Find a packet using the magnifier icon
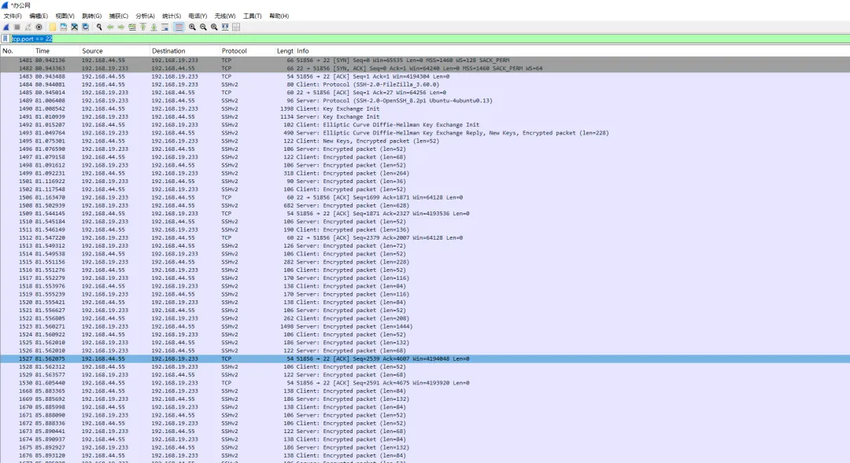Screen dimensions: 850x463 click(x=99, y=27)
